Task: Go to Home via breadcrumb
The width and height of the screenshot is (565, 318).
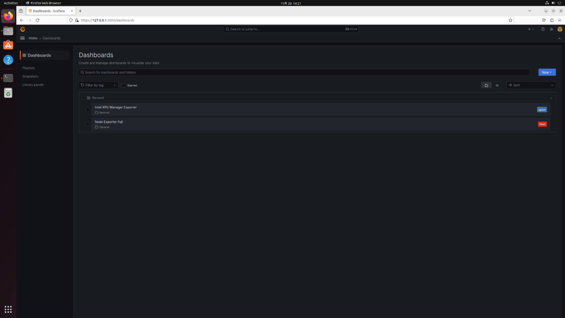Action: tap(33, 38)
